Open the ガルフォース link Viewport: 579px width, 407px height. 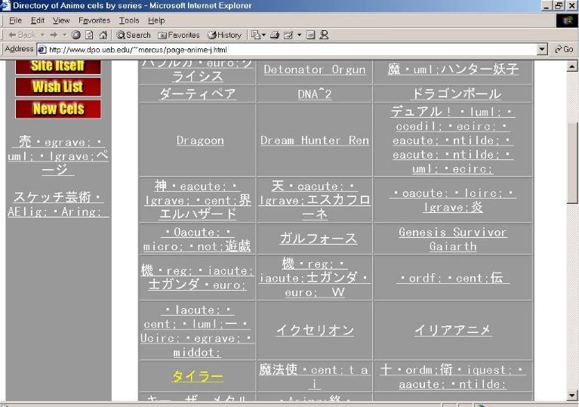click(x=318, y=238)
